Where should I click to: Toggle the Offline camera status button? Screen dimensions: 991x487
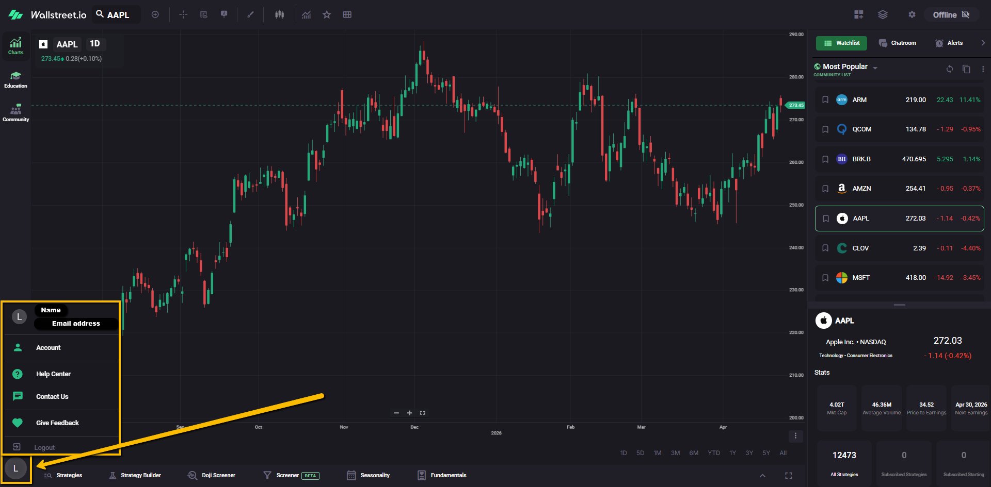(x=951, y=15)
